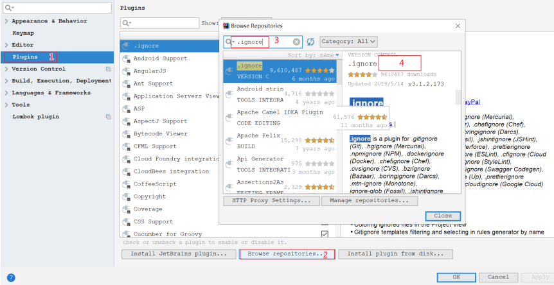
Task: Click plugin icon next to CoffeeScript
Action: point(126,184)
